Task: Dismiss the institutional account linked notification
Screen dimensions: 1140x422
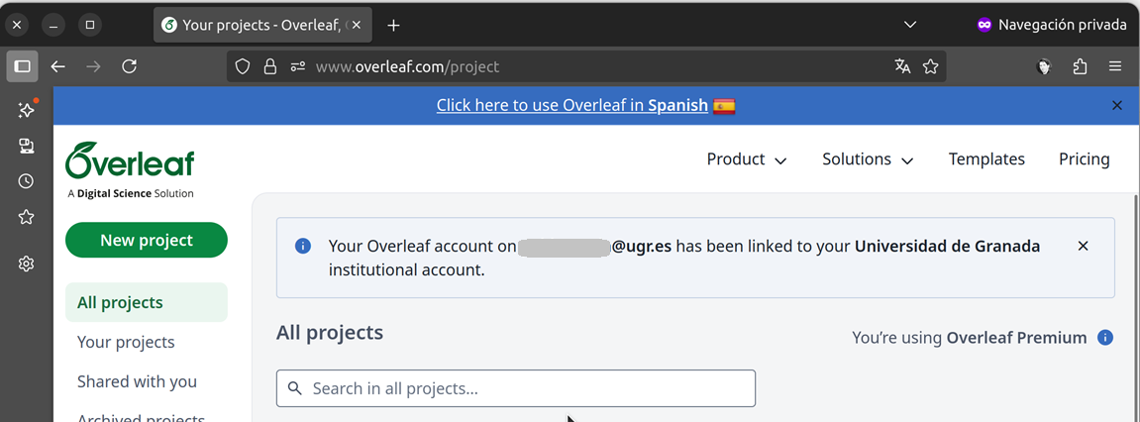Action: point(1083,246)
